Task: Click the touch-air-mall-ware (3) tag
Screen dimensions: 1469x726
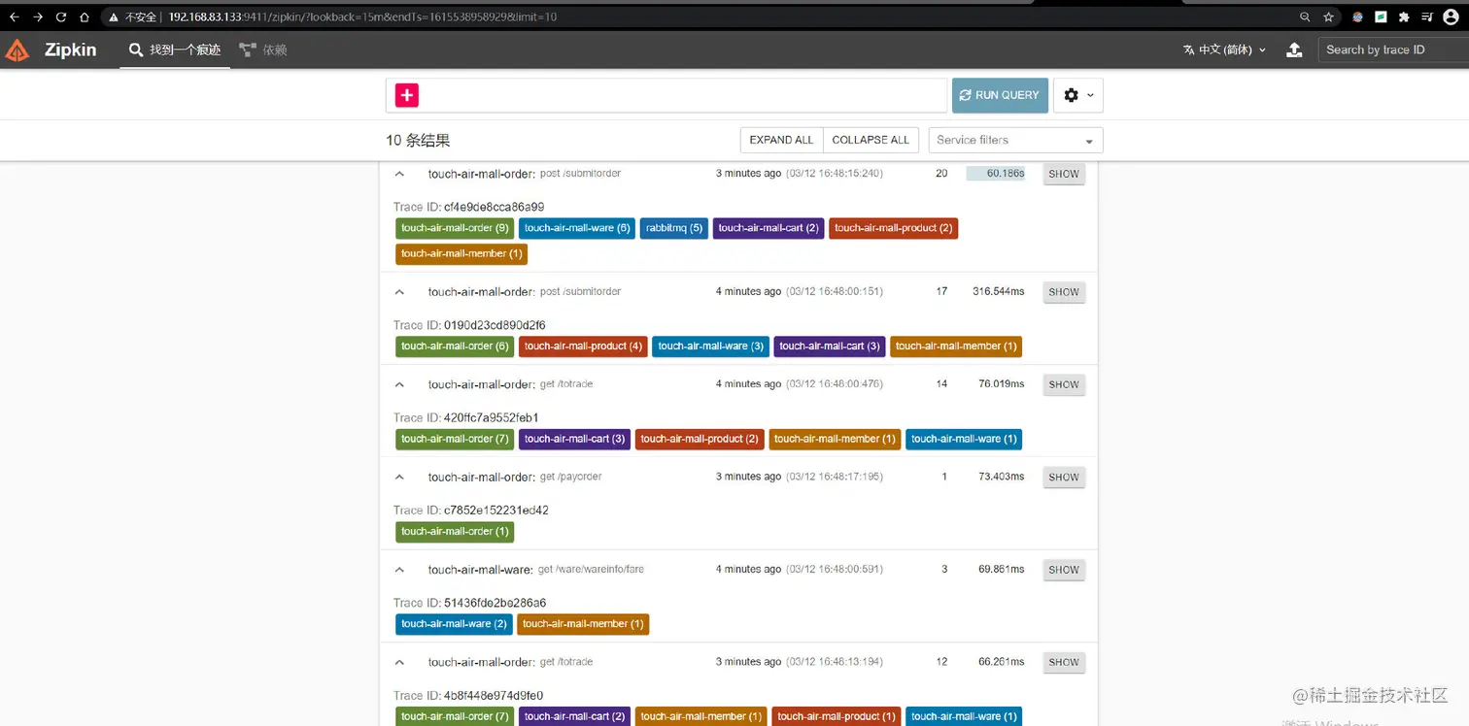Action: (711, 346)
